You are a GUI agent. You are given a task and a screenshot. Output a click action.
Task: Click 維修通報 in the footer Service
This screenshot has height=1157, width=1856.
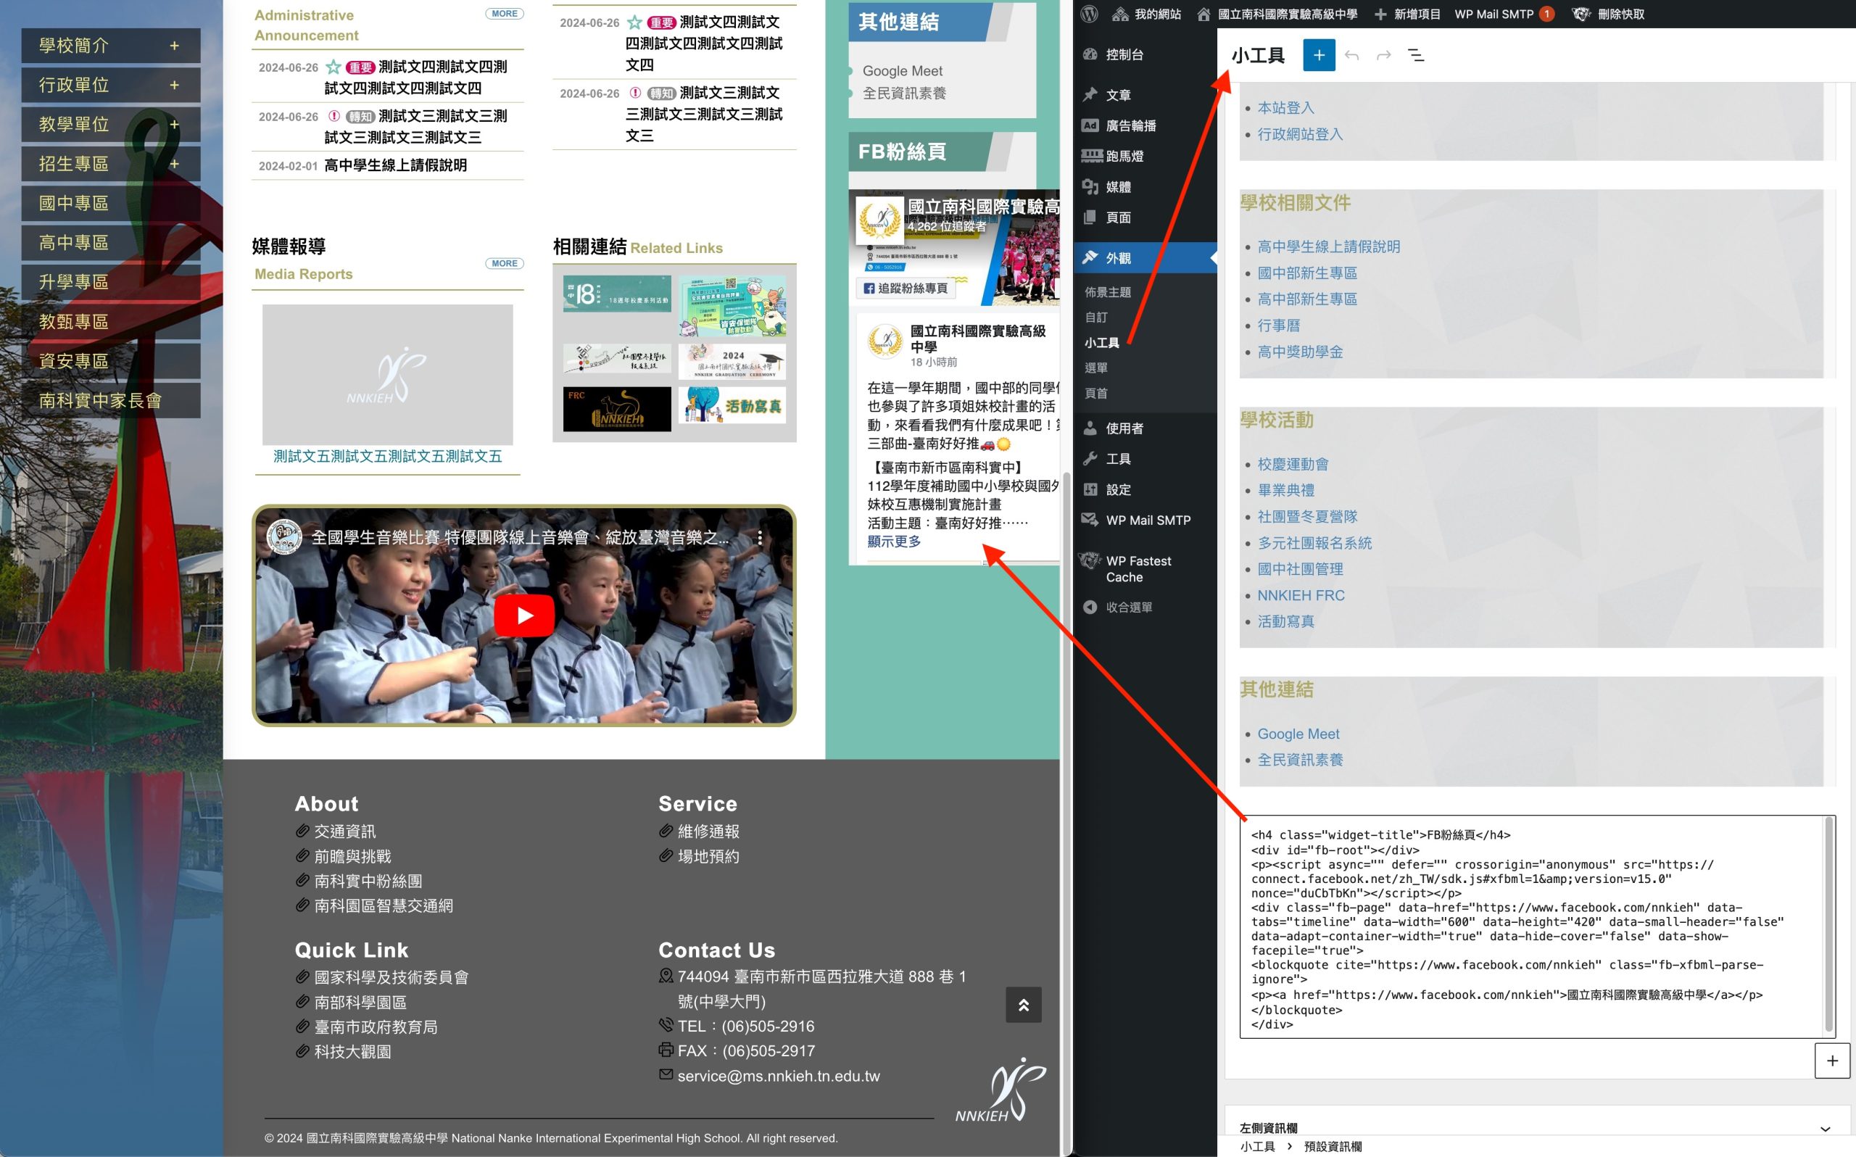(708, 832)
